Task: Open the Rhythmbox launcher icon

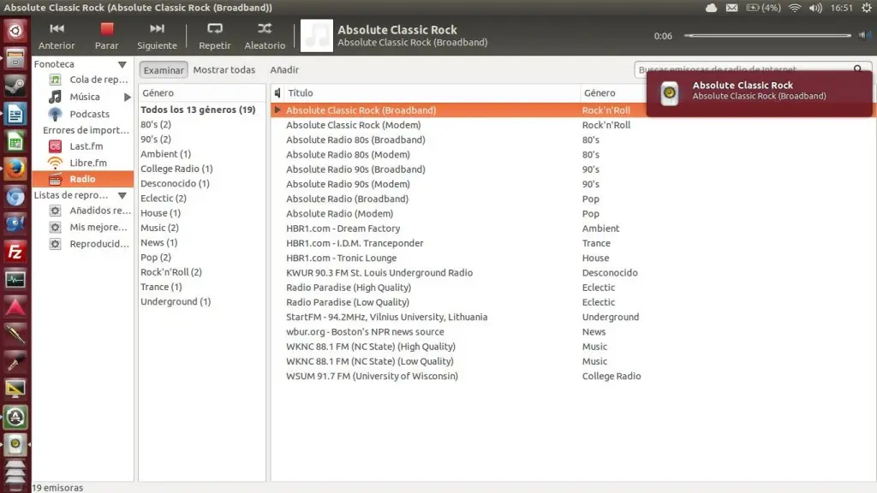Action: [x=15, y=445]
